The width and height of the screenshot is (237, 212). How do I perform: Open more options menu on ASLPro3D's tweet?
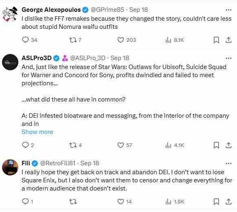(228, 58)
